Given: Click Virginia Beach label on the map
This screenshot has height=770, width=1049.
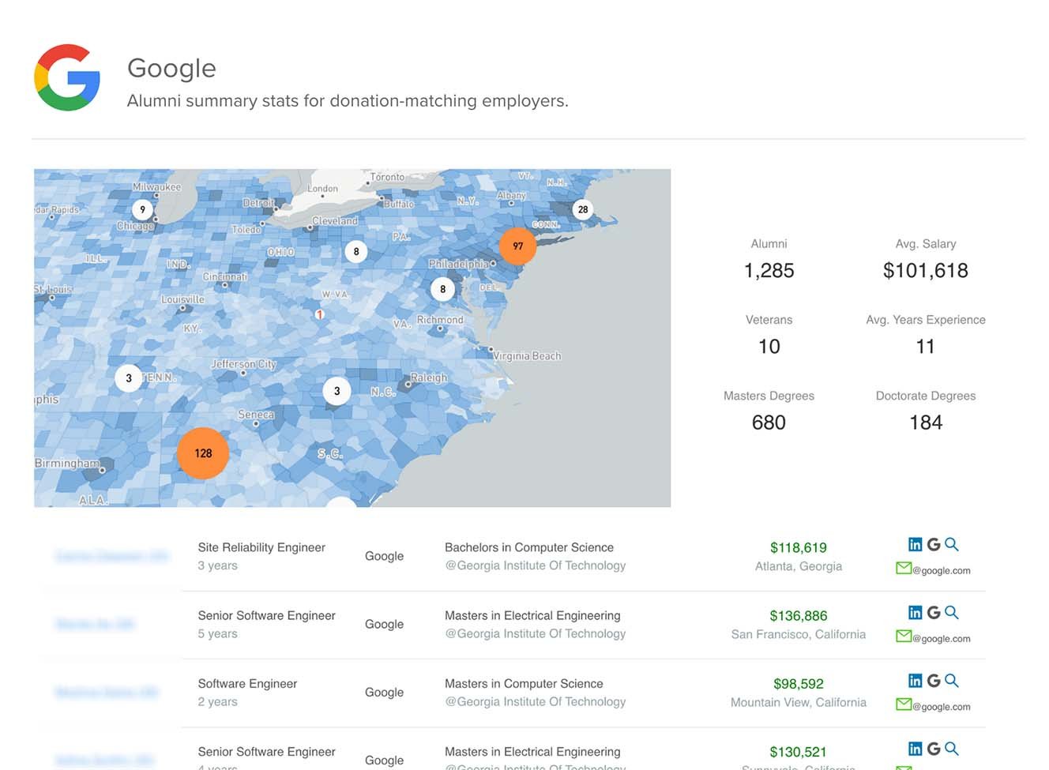Looking at the screenshot, I should click(527, 356).
